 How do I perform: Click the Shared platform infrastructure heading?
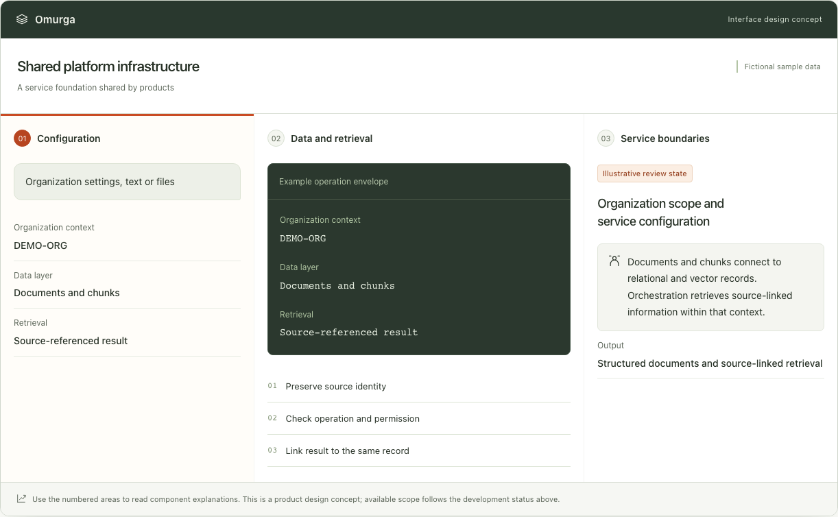click(x=108, y=67)
